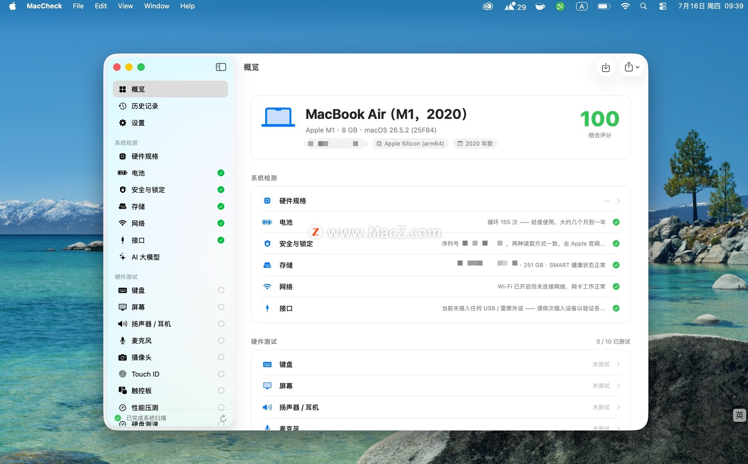Open 设置 in the sidebar
Viewport: 748px width, 464px height.
tap(170, 123)
